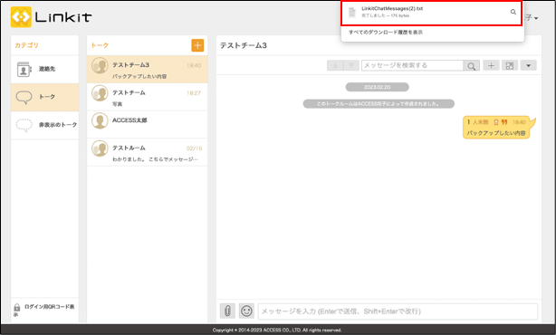Open the テストルーム talk row

(x=148, y=152)
